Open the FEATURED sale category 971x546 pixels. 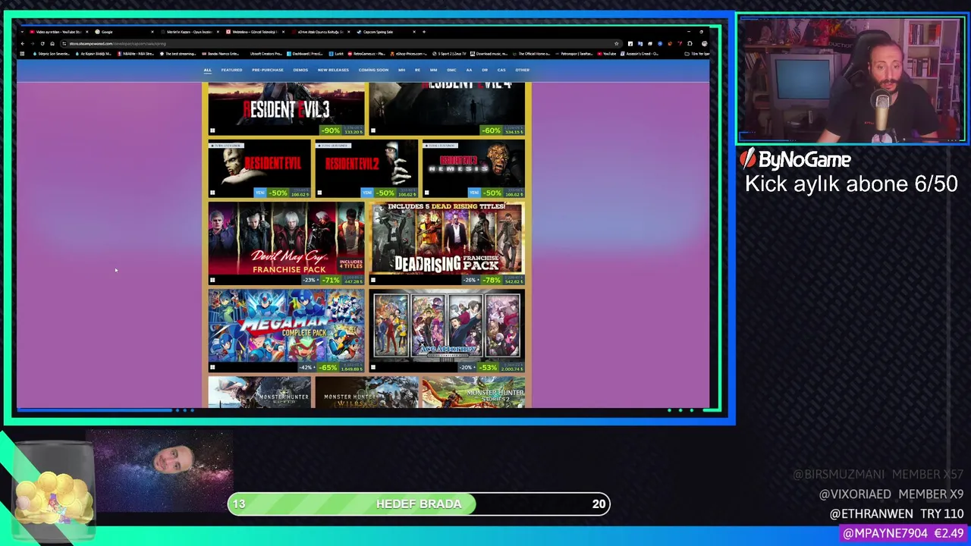click(x=231, y=70)
